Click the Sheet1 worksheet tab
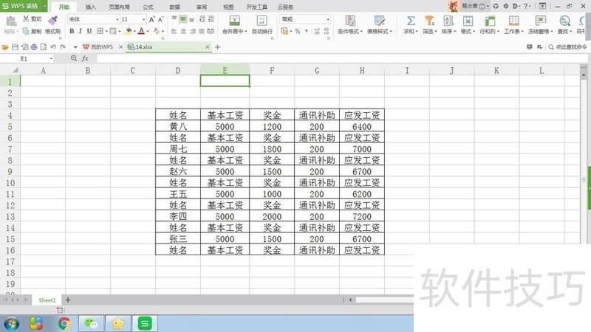This screenshot has height=332, width=591. 47,300
